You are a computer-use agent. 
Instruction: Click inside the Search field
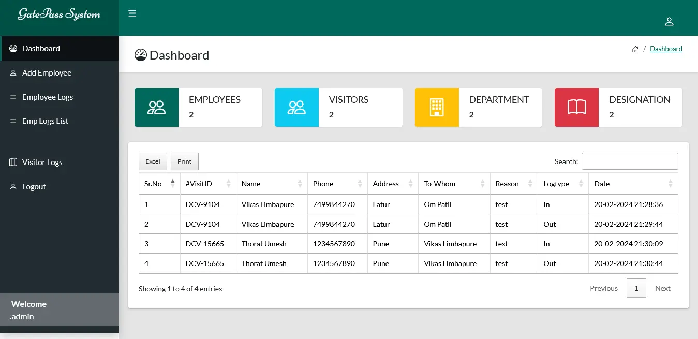pos(629,161)
